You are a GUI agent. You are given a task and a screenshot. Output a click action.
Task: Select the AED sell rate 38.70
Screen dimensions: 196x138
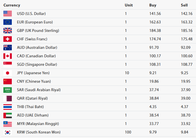pyautogui.click(x=186, y=115)
